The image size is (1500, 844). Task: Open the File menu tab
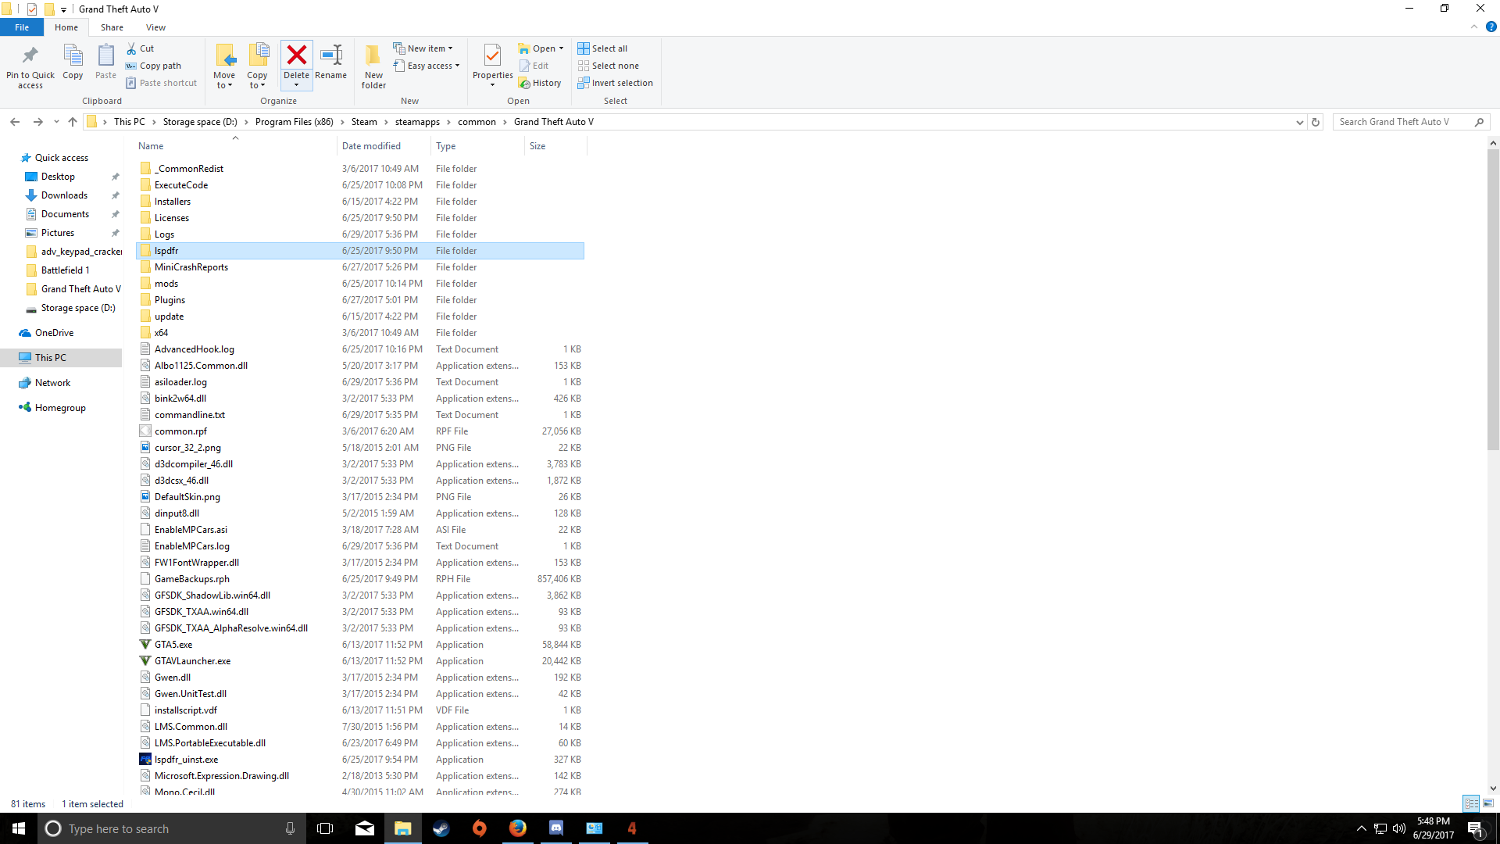tap(22, 27)
